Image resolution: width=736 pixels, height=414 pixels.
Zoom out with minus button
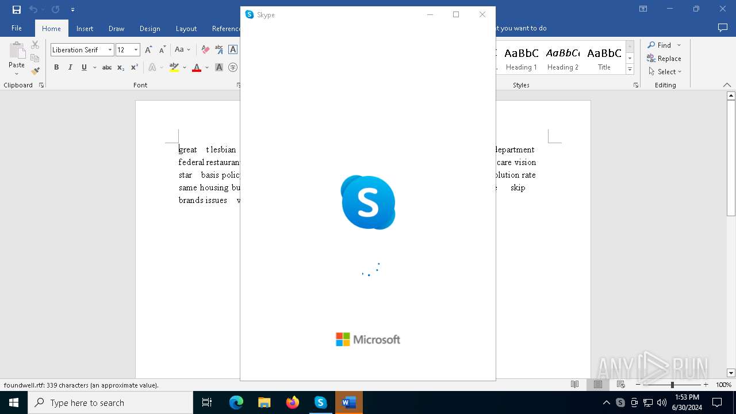click(638, 385)
